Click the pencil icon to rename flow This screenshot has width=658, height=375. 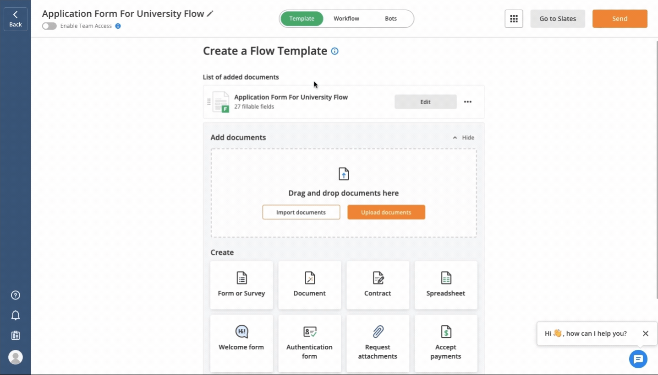click(x=210, y=14)
